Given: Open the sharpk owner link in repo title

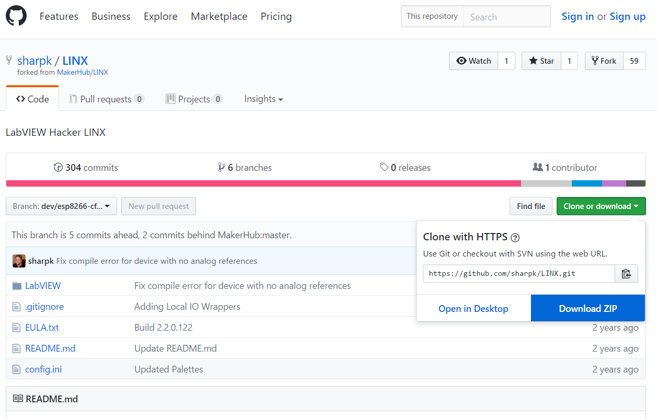Looking at the screenshot, I should click(34, 60).
